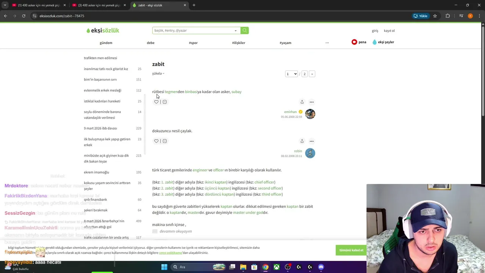Click robin's avatar picture
485x273 pixels.
[x=310, y=153]
